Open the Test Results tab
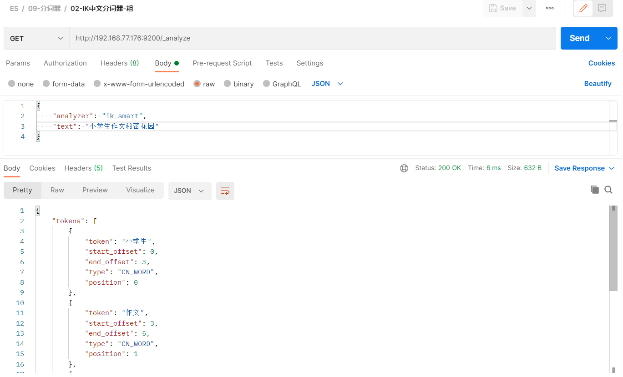623x377 pixels. (x=132, y=168)
